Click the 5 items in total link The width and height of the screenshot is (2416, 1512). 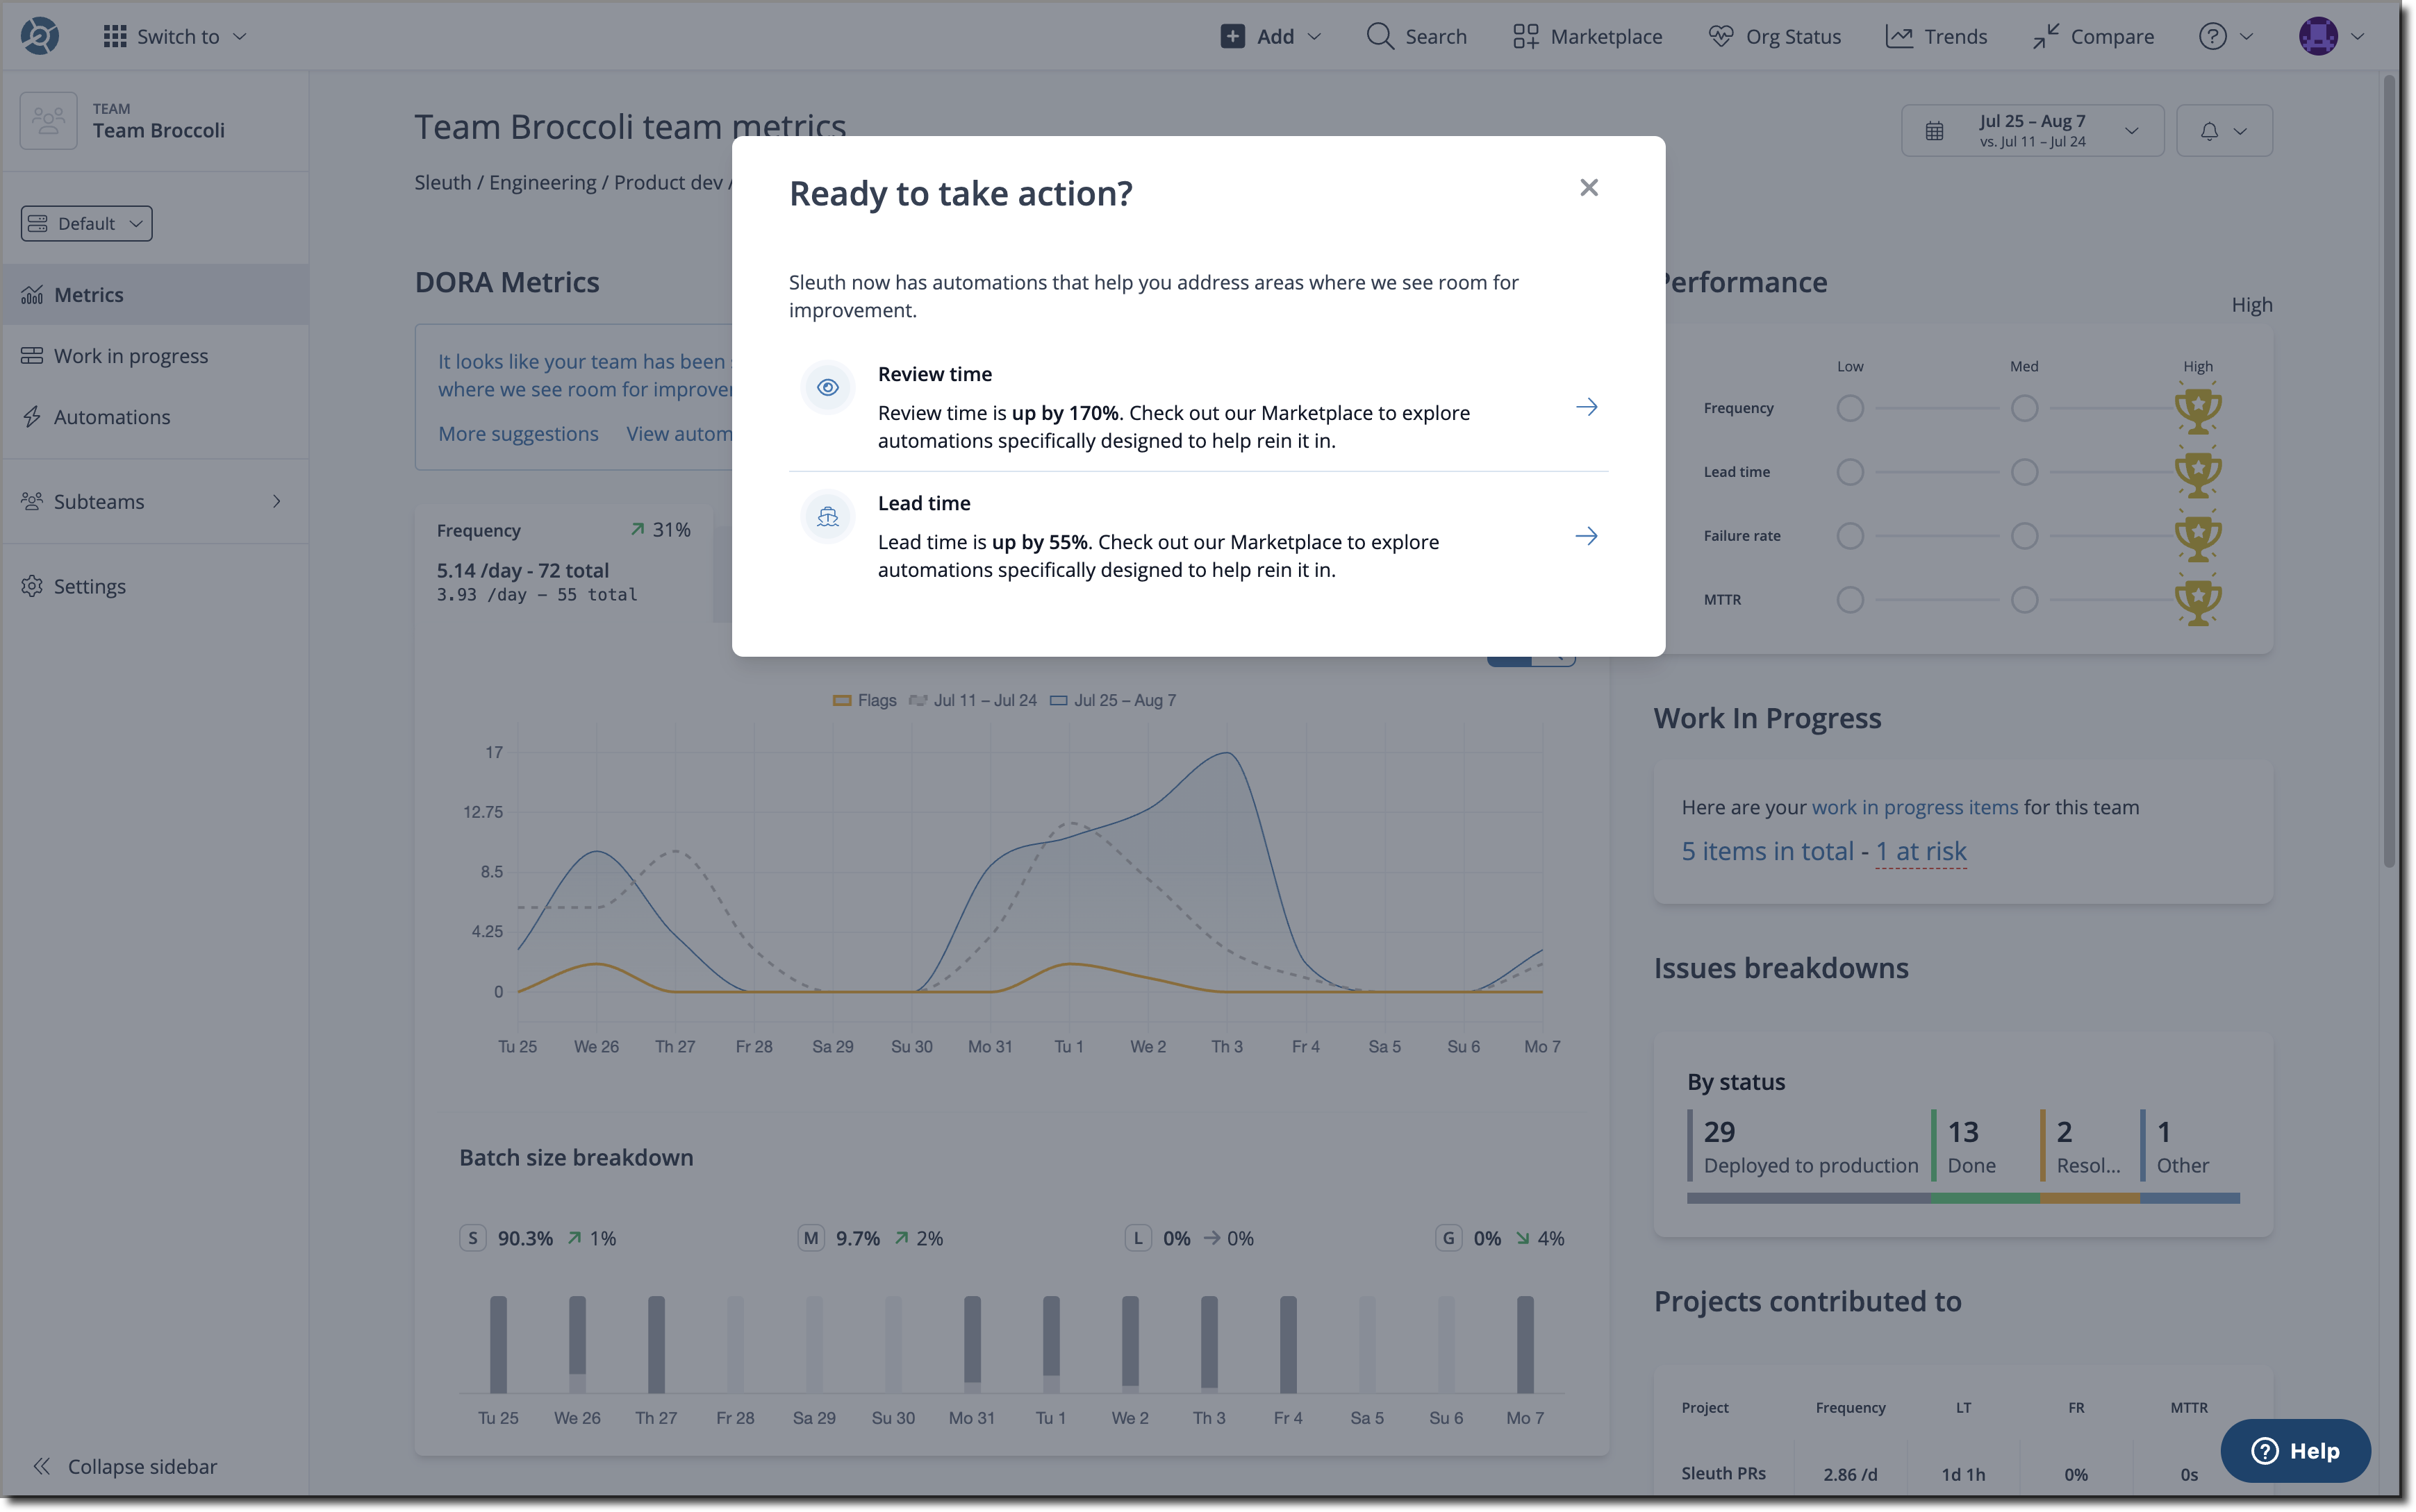1767,851
